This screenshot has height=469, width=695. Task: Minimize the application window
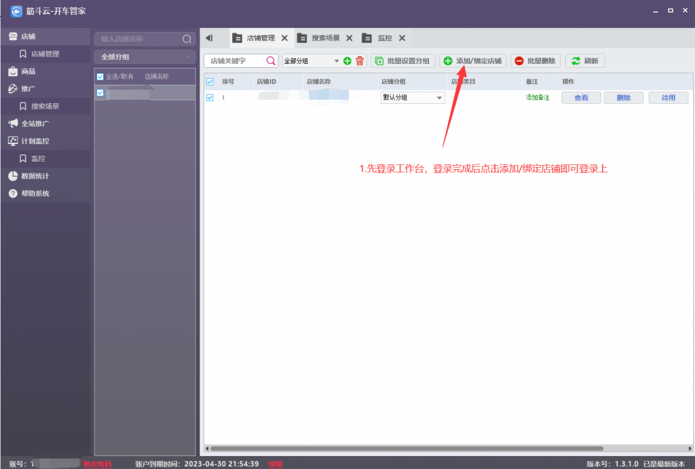(656, 11)
